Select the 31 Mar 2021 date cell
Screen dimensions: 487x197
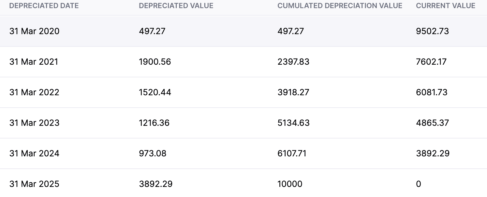[34, 62]
